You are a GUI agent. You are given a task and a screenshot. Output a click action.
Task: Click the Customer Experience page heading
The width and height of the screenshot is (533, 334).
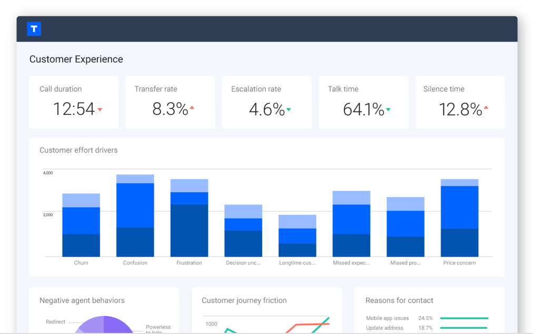[x=76, y=59]
